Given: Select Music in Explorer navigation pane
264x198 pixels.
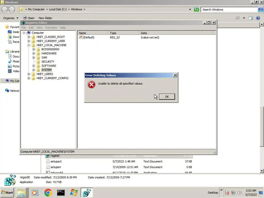Looking at the screenshot, I should click(x=14, y=61).
